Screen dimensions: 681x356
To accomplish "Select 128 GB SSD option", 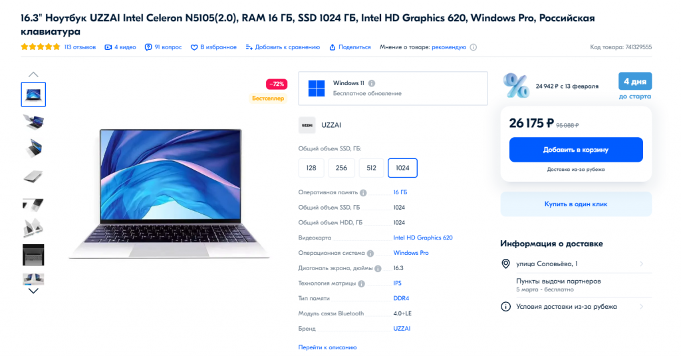I will [x=311, y=168].
